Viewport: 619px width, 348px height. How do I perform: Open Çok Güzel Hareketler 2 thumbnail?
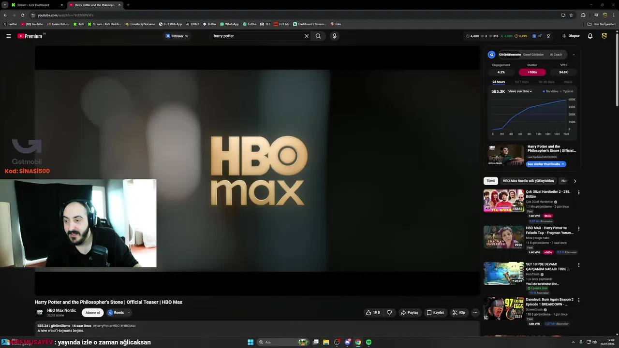[x=504, y=201]
